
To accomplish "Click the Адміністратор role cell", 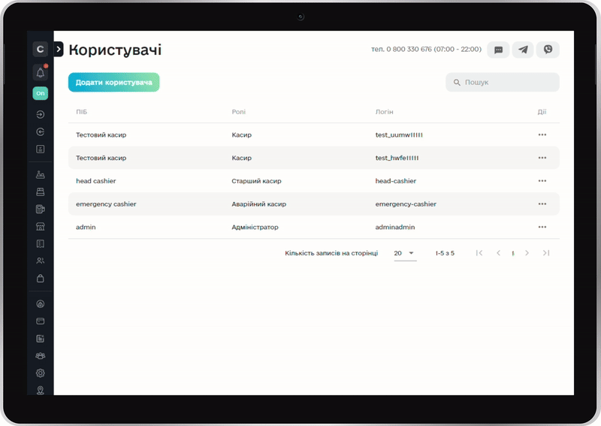I will (x=255, y=227).
